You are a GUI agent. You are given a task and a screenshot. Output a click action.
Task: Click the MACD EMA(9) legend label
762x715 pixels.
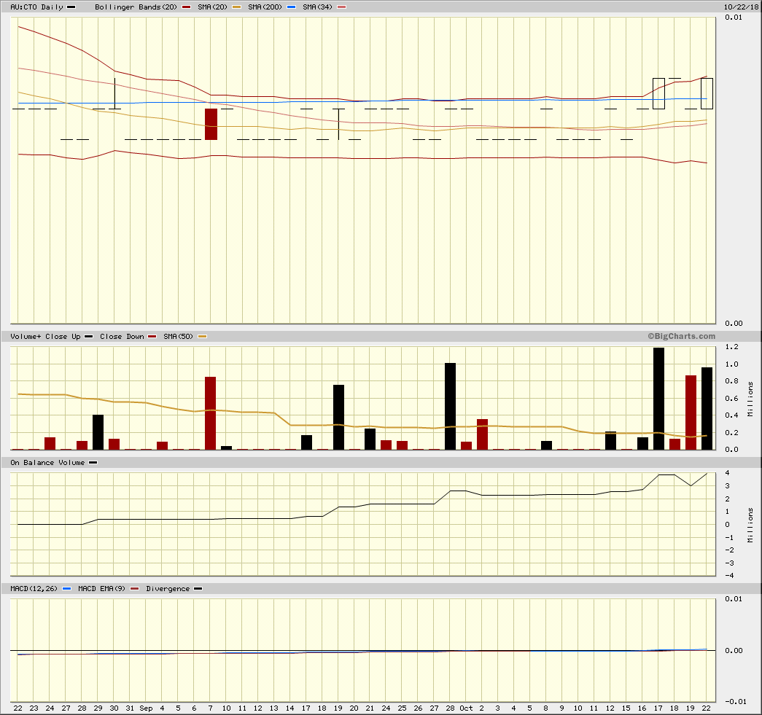click(101, 589)
